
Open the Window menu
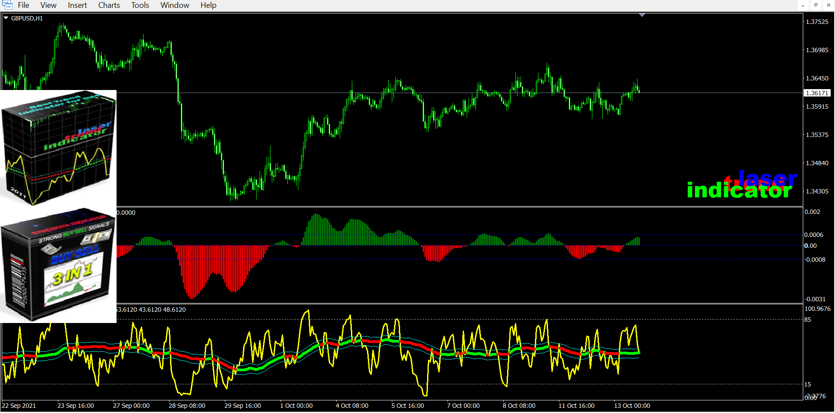pos(174,5)
